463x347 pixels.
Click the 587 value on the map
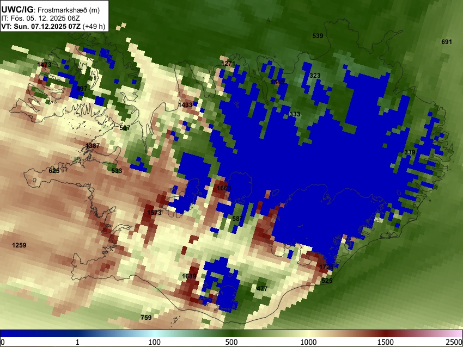coord(237,219)
